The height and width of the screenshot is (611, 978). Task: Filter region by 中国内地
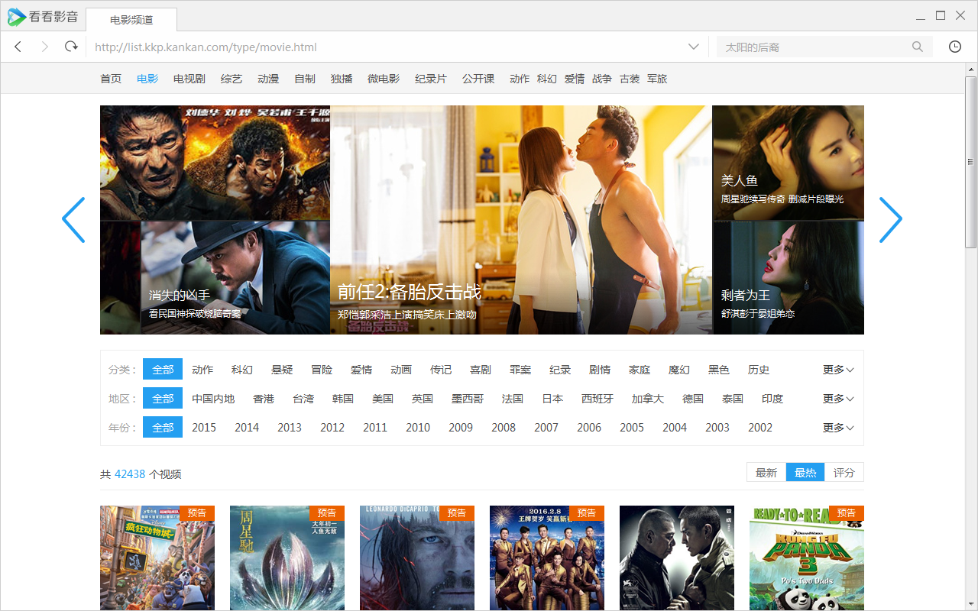coord(213,399)
